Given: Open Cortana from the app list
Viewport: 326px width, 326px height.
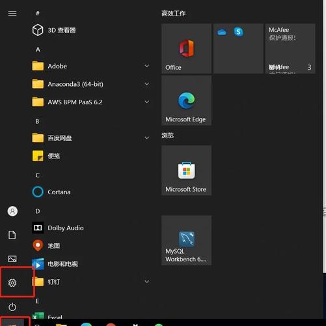Looking at the screenshot, I should (51, 192).
